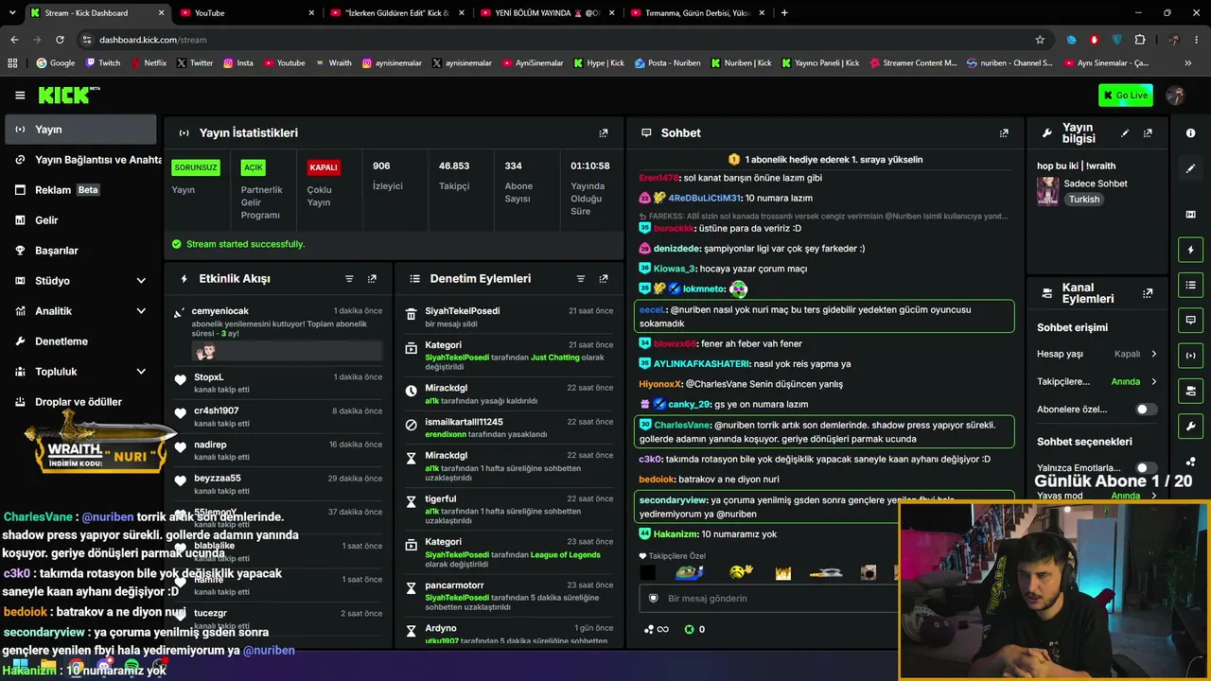Screen dimensions: 1211x681
Task: Click the green Go Live button
Action: pyautogui.click(x=1126, y=96)
